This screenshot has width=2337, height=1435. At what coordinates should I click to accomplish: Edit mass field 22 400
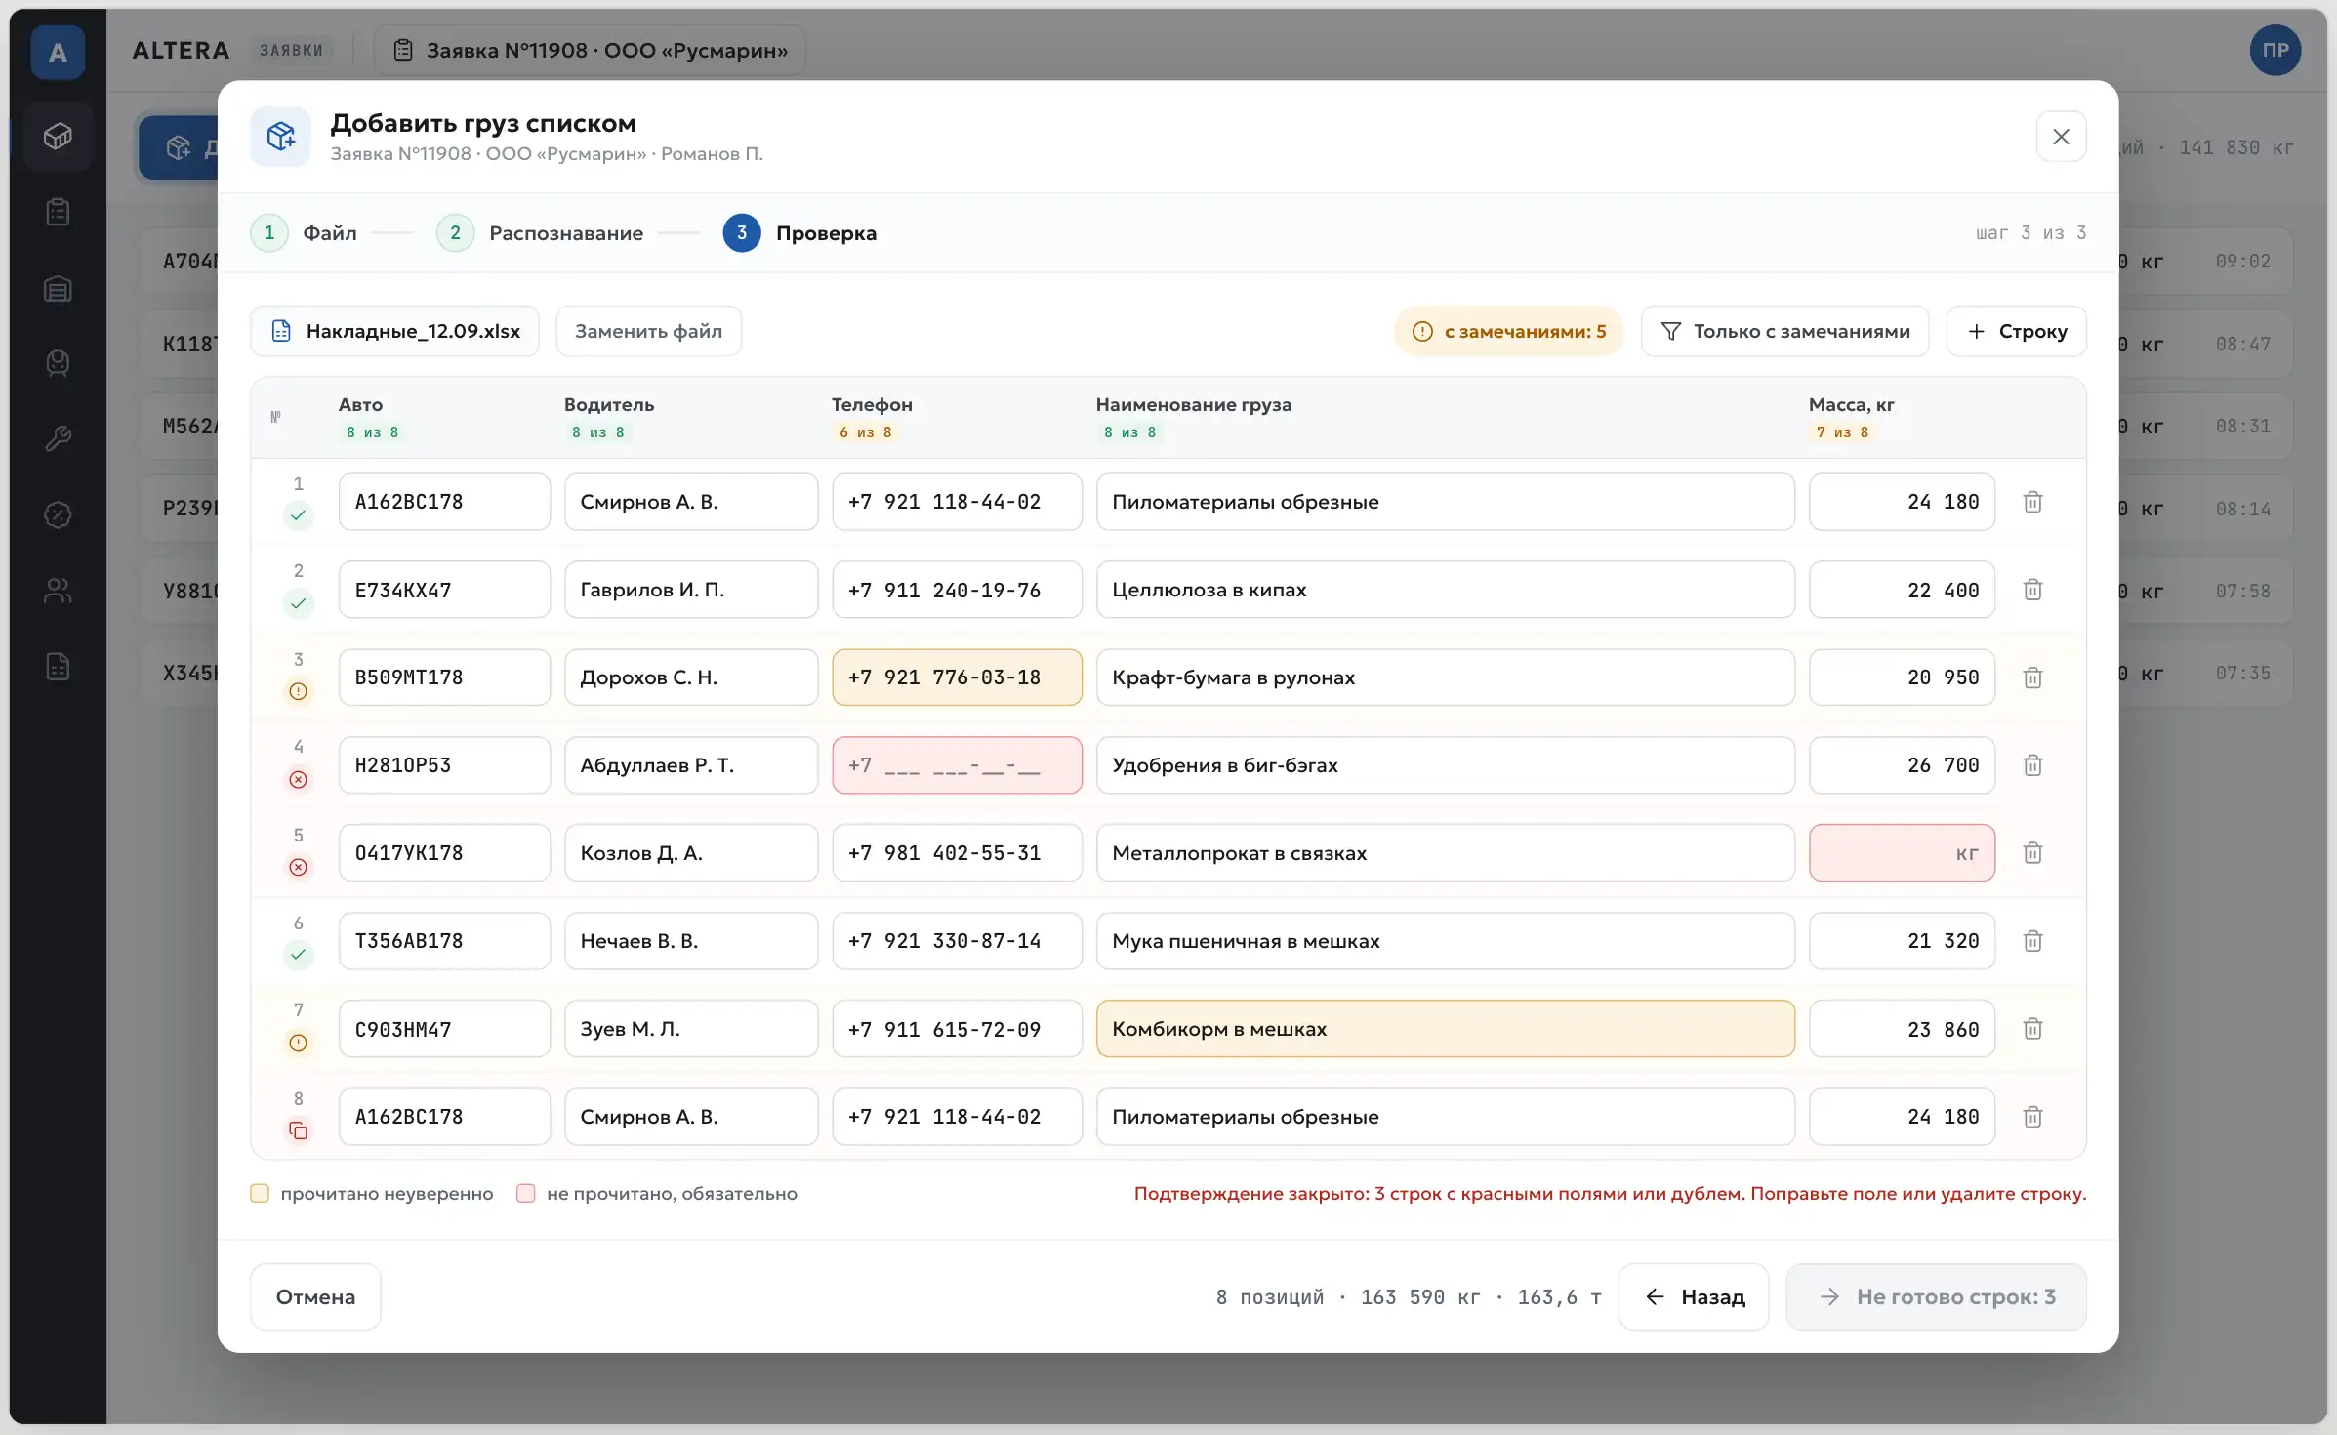1902,590
